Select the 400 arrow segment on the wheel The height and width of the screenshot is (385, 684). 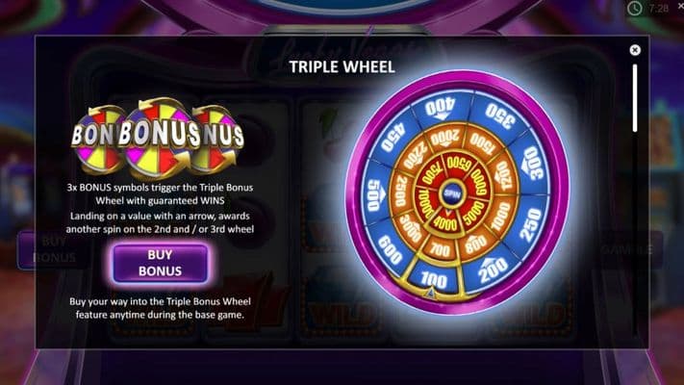pos(440,108)
